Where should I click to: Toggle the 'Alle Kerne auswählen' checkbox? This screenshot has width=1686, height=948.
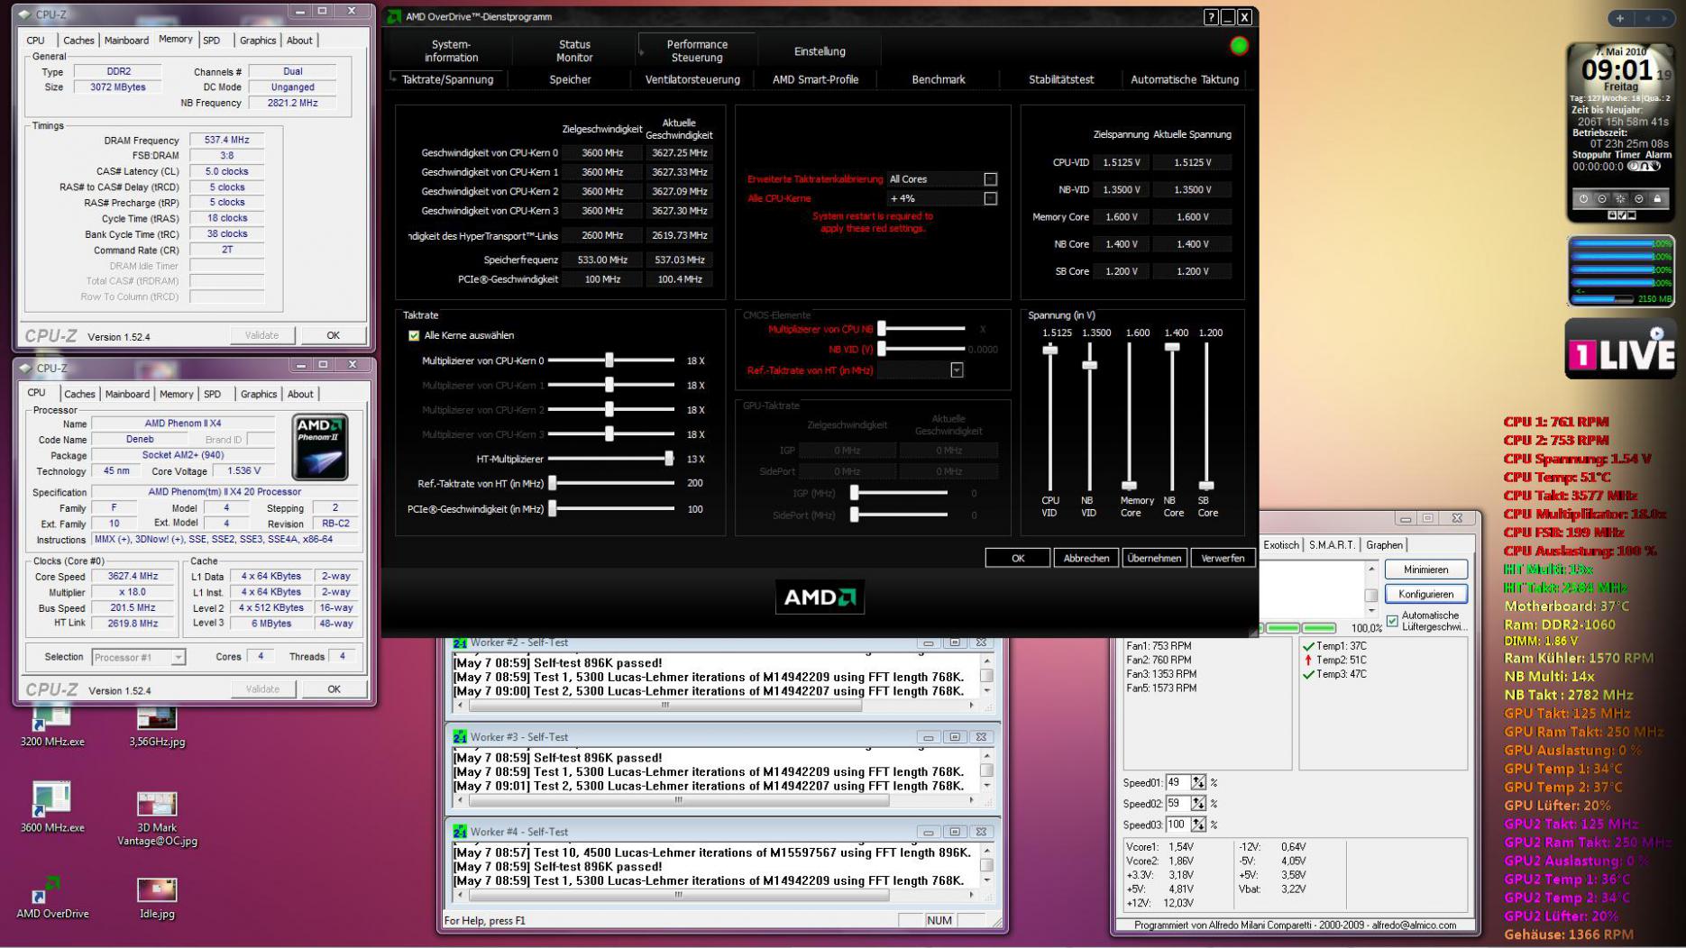point(414,335)
